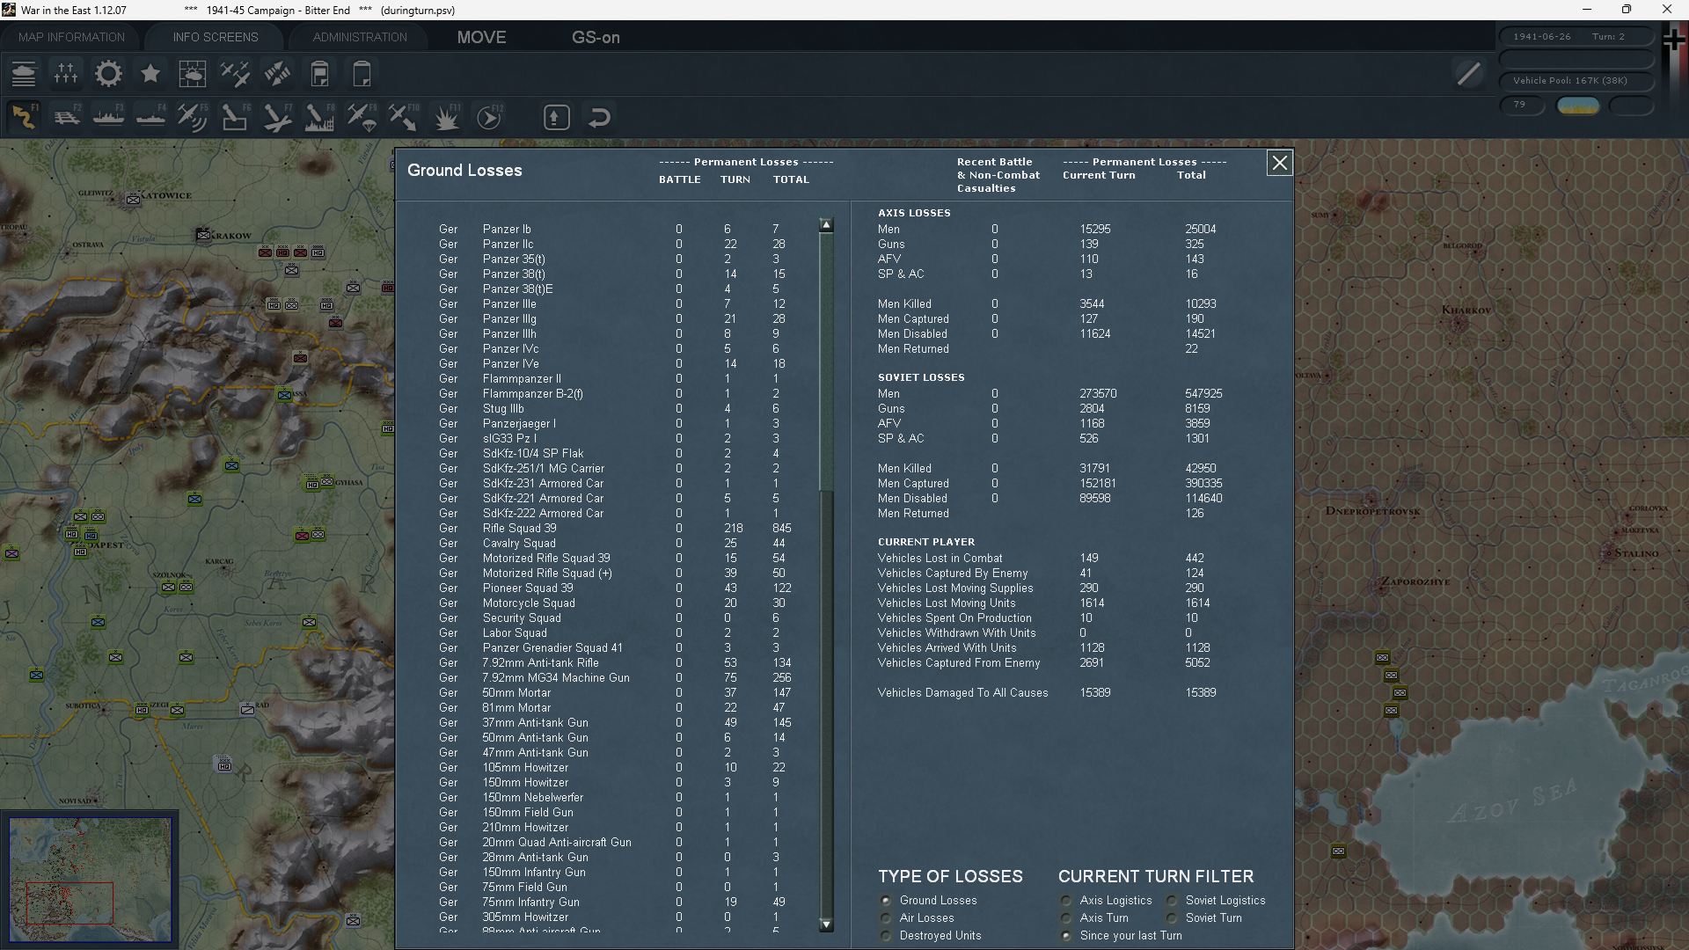Click Pioneer Squad 39 row
Screen dimensions: 1689x950
[x=614, y=588]
